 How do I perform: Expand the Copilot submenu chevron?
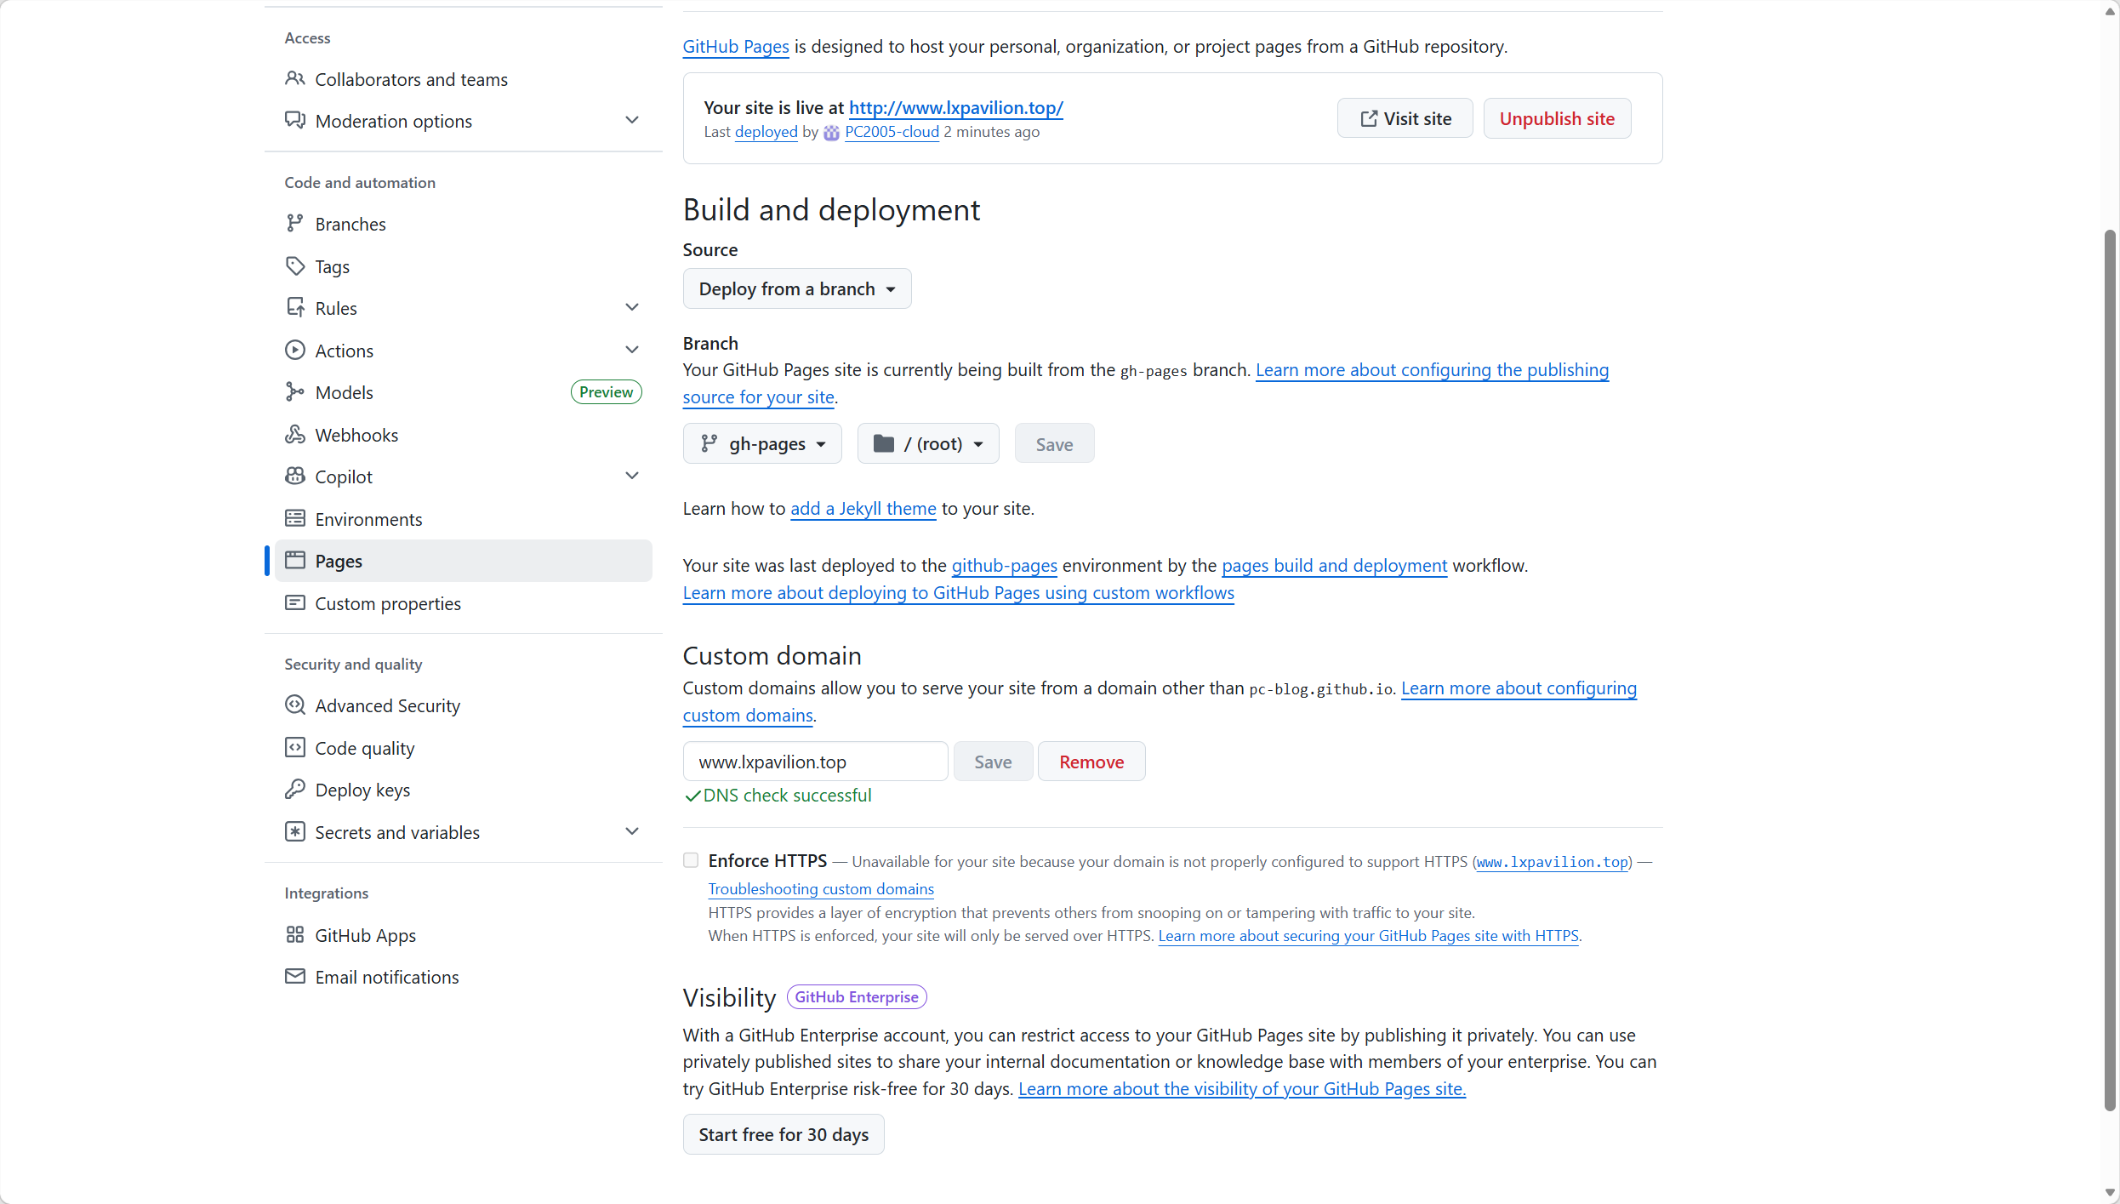click(x=632, y=476)
